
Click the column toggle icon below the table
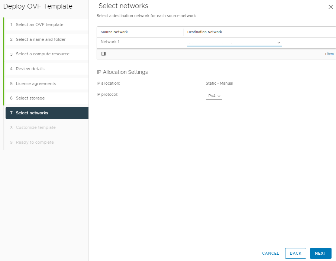(103, 54)
